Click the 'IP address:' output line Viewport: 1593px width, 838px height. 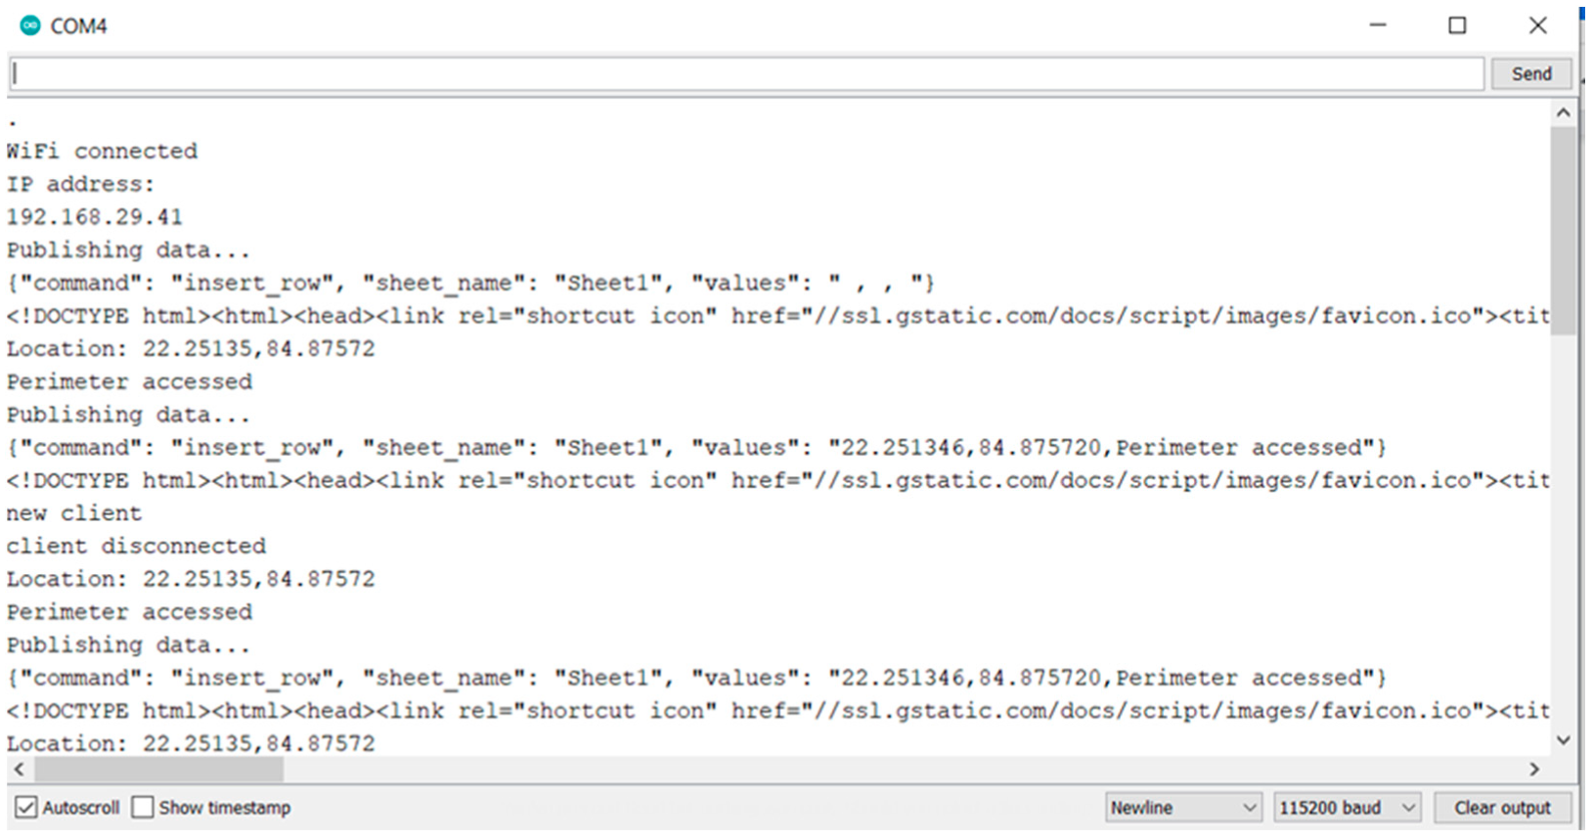(x=80, y=184)
